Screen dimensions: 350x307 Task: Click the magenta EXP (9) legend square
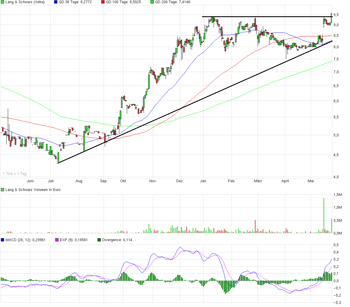point(57,240)
